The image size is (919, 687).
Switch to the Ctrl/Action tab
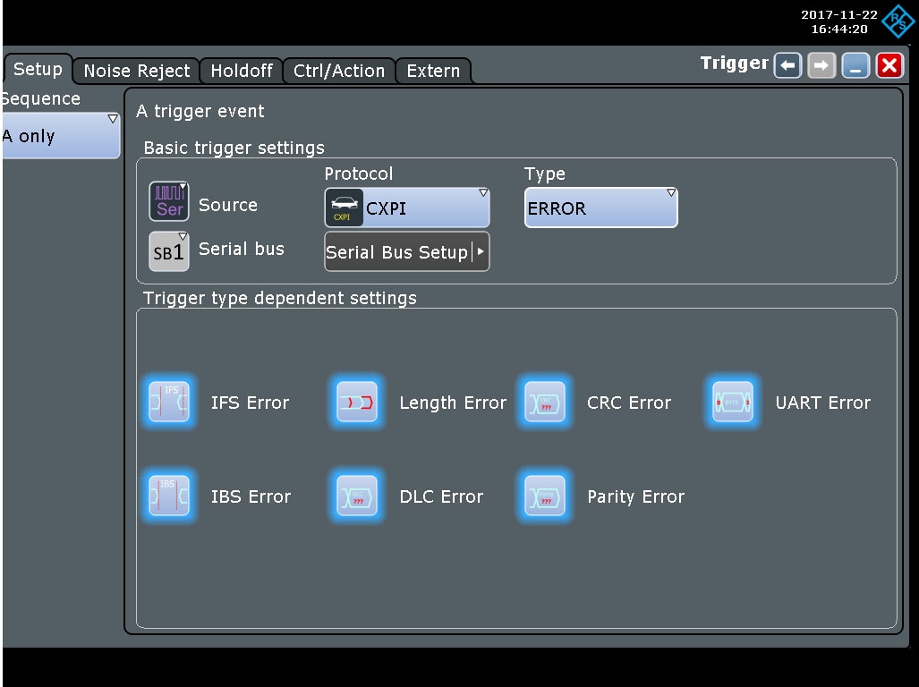[339, 71]
